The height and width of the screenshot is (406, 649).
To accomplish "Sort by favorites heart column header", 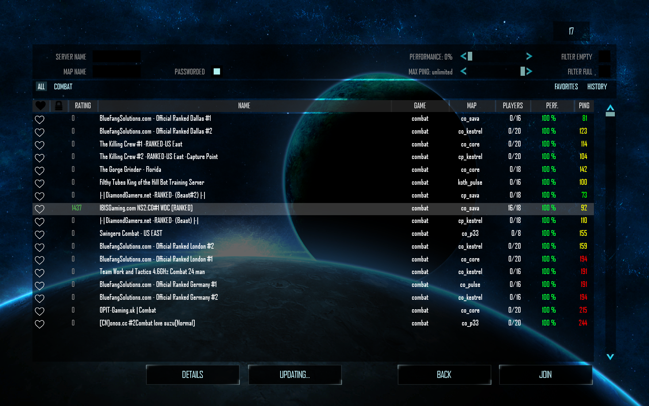I will (41, 106).
